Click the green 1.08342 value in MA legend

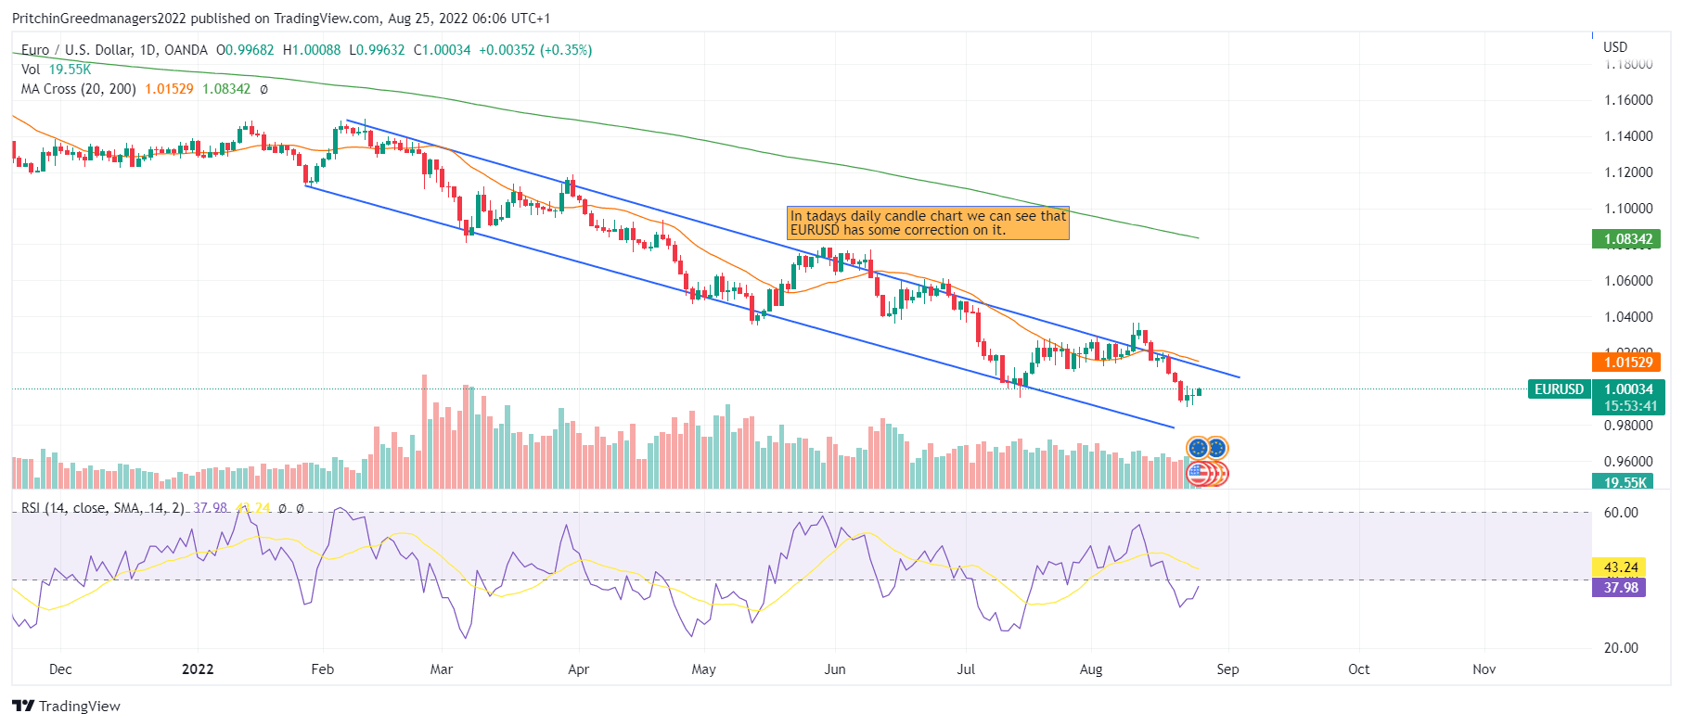tap(226, 89)
